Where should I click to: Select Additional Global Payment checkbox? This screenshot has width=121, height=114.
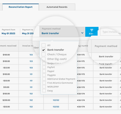[44, 79]
